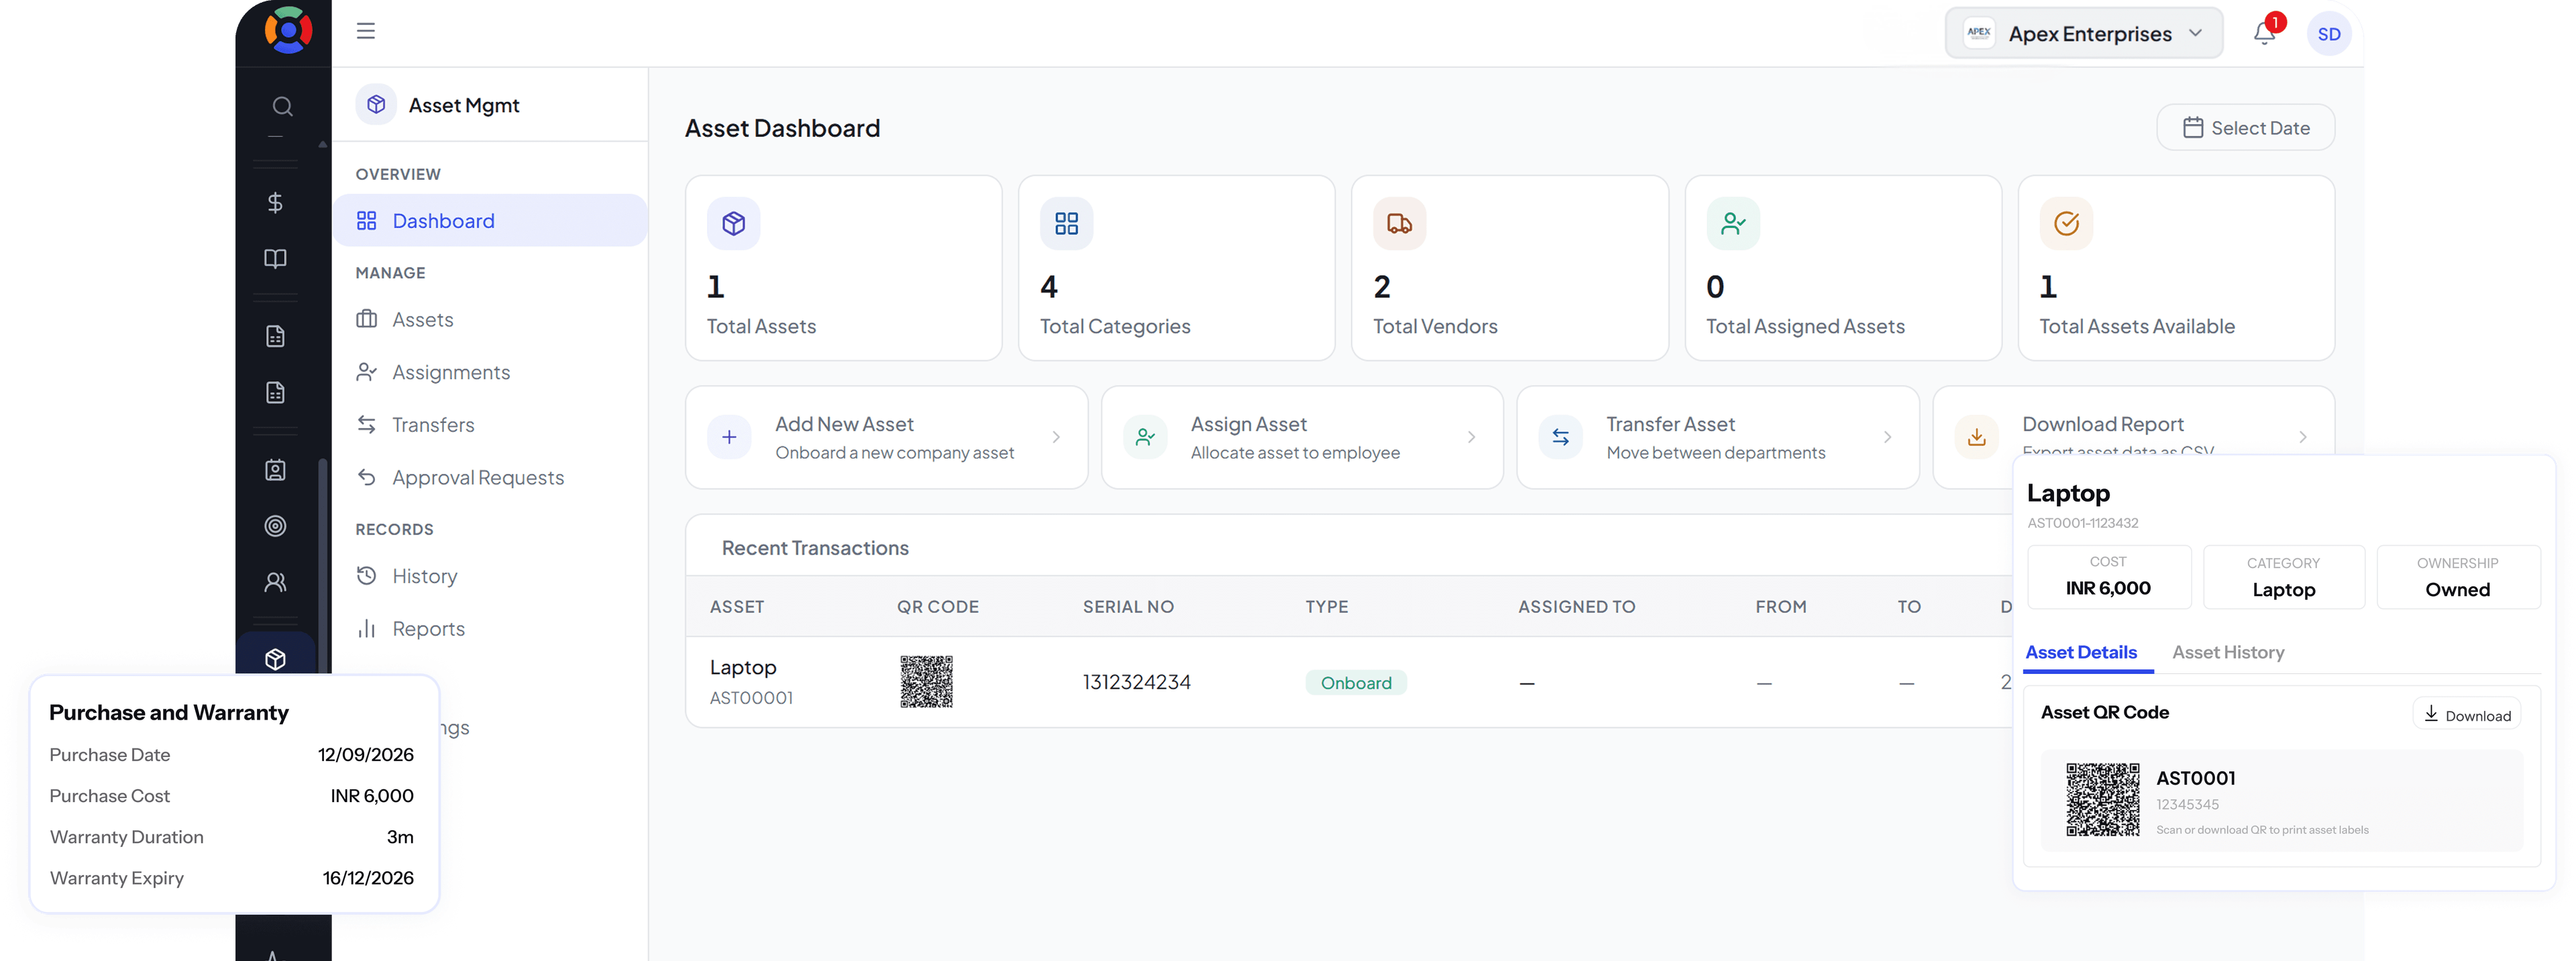Click the Total Categories grid icon
Viewport: 2576px width, 961px height.
pyautogui.click(x=1067, y=223)
